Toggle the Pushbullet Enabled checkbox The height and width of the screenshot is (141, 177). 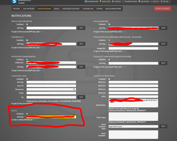[27, 40]
